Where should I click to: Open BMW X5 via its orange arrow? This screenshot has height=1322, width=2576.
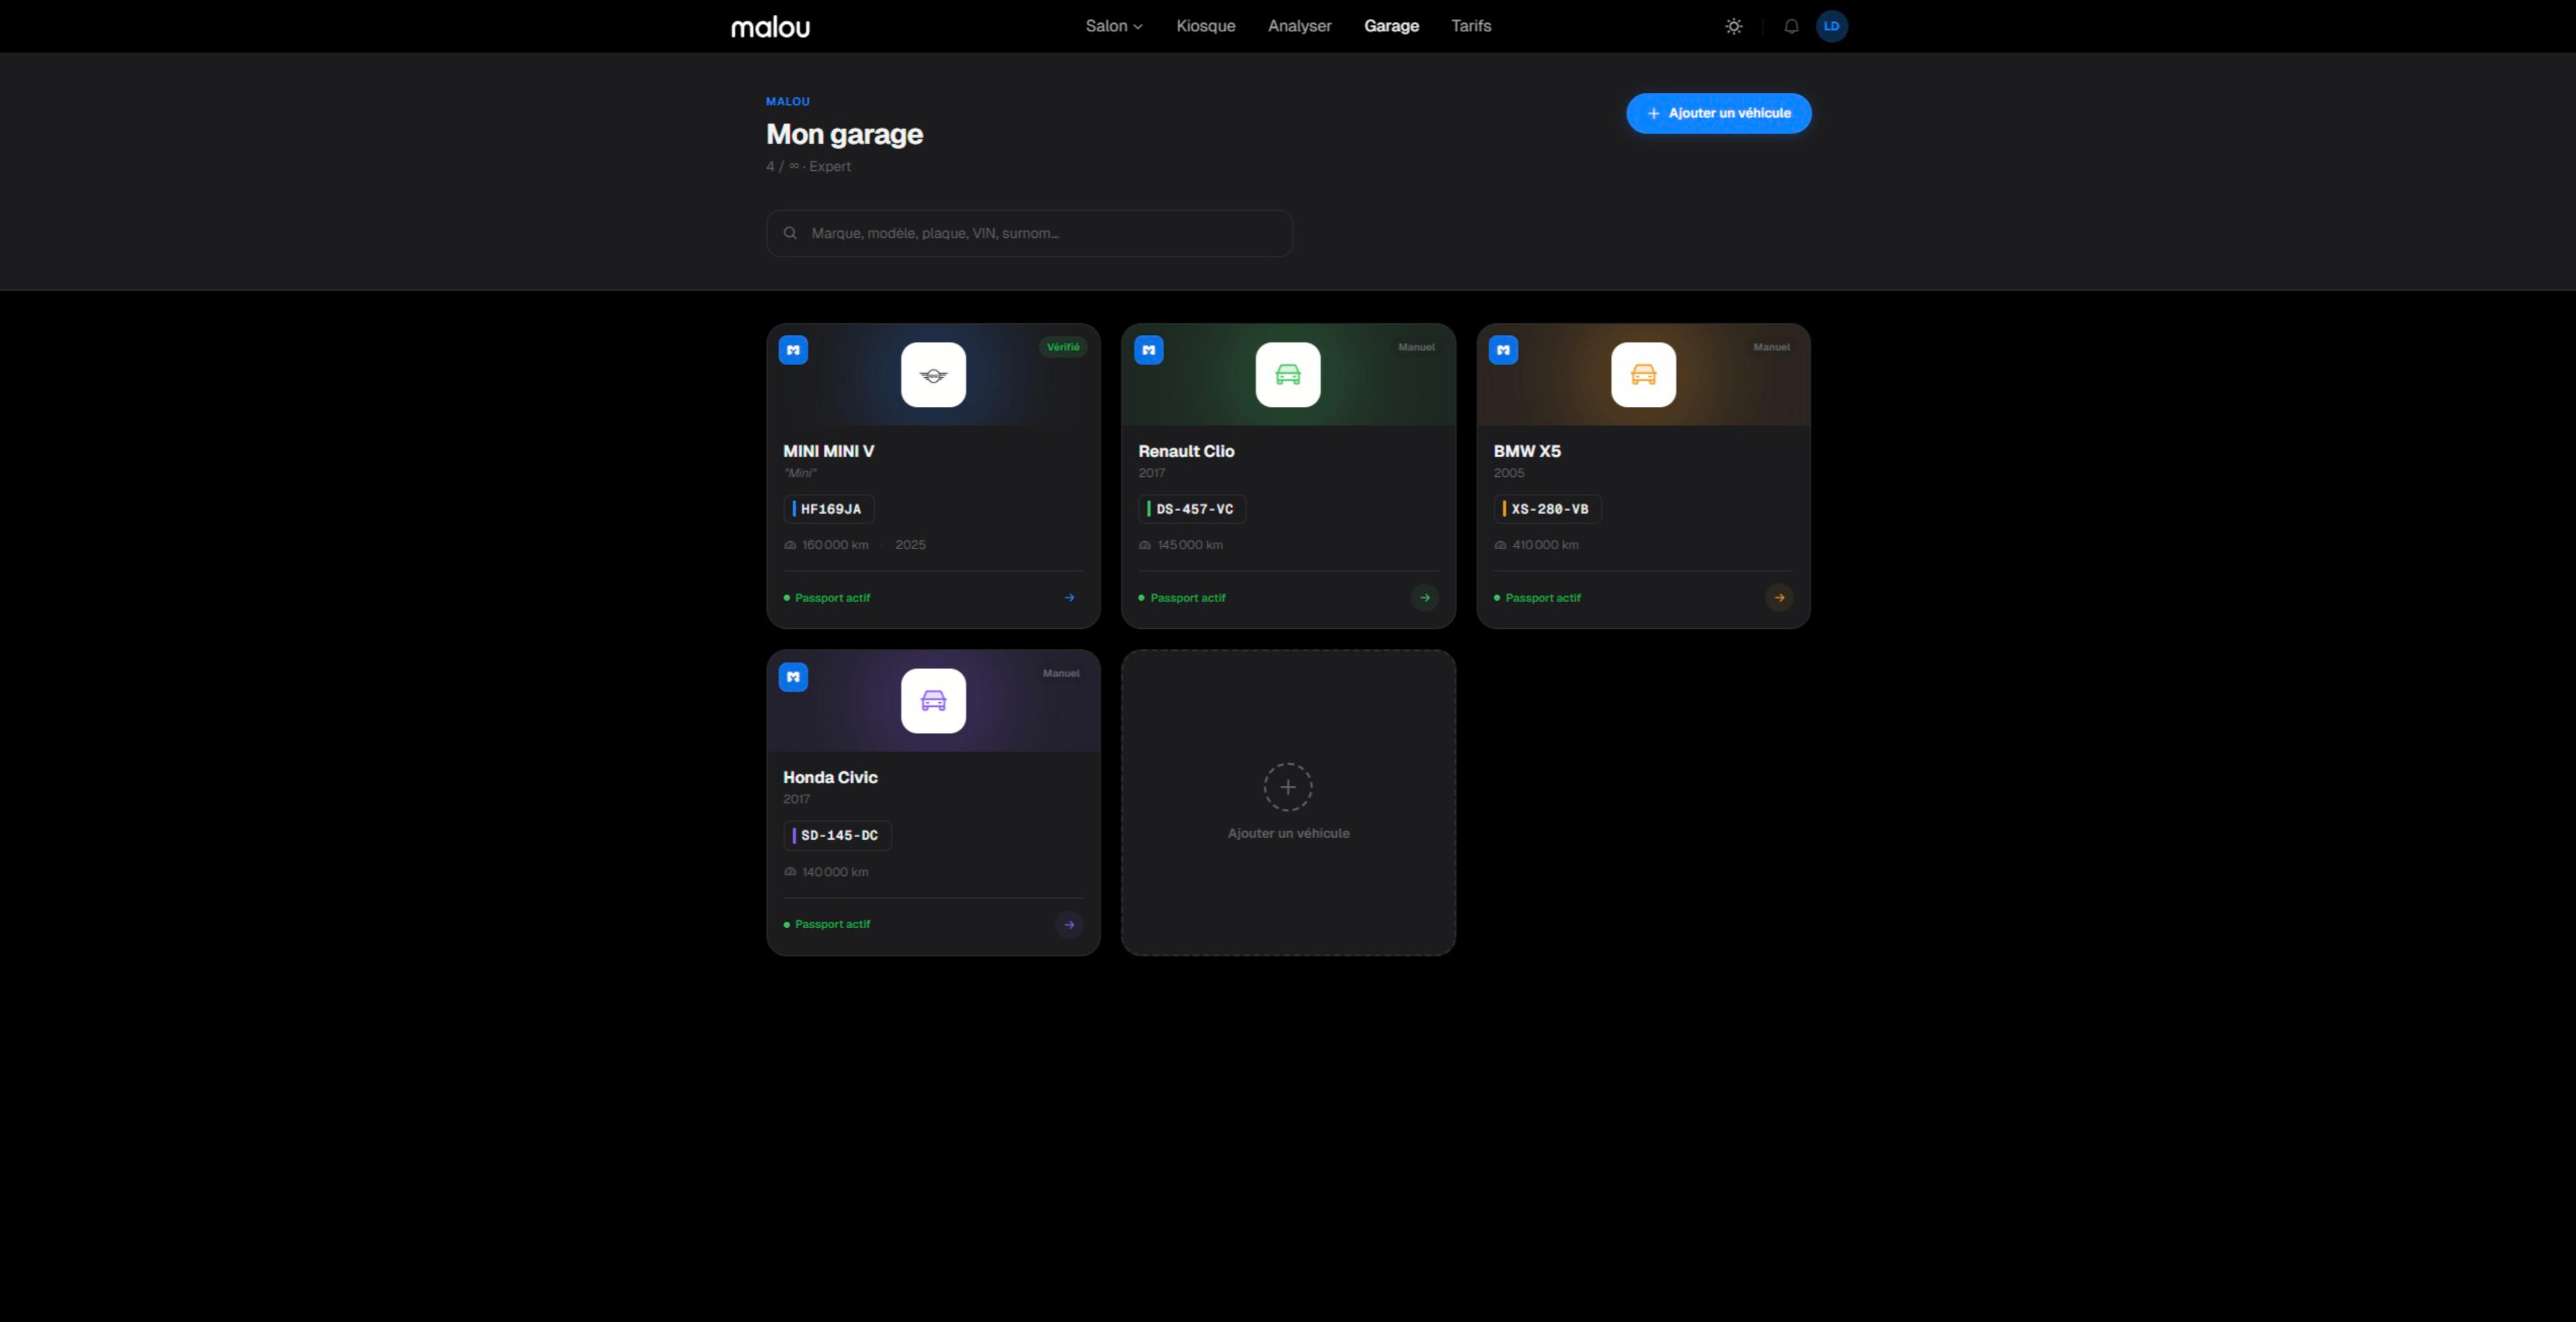coord(1779,598)
